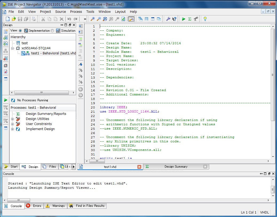The width and height of the screenshot is (277, 217).
Task: Click the green run arrow beside No Processes Running
Action: 6,100
